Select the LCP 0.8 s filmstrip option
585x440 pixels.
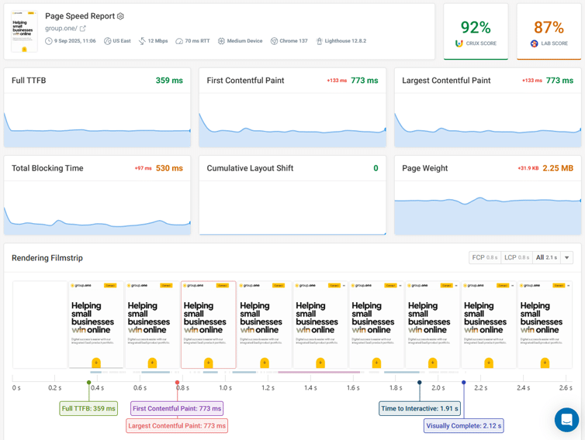tap(517, 257)
